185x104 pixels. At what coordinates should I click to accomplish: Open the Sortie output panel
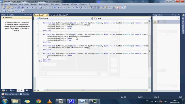click(25, 94)
